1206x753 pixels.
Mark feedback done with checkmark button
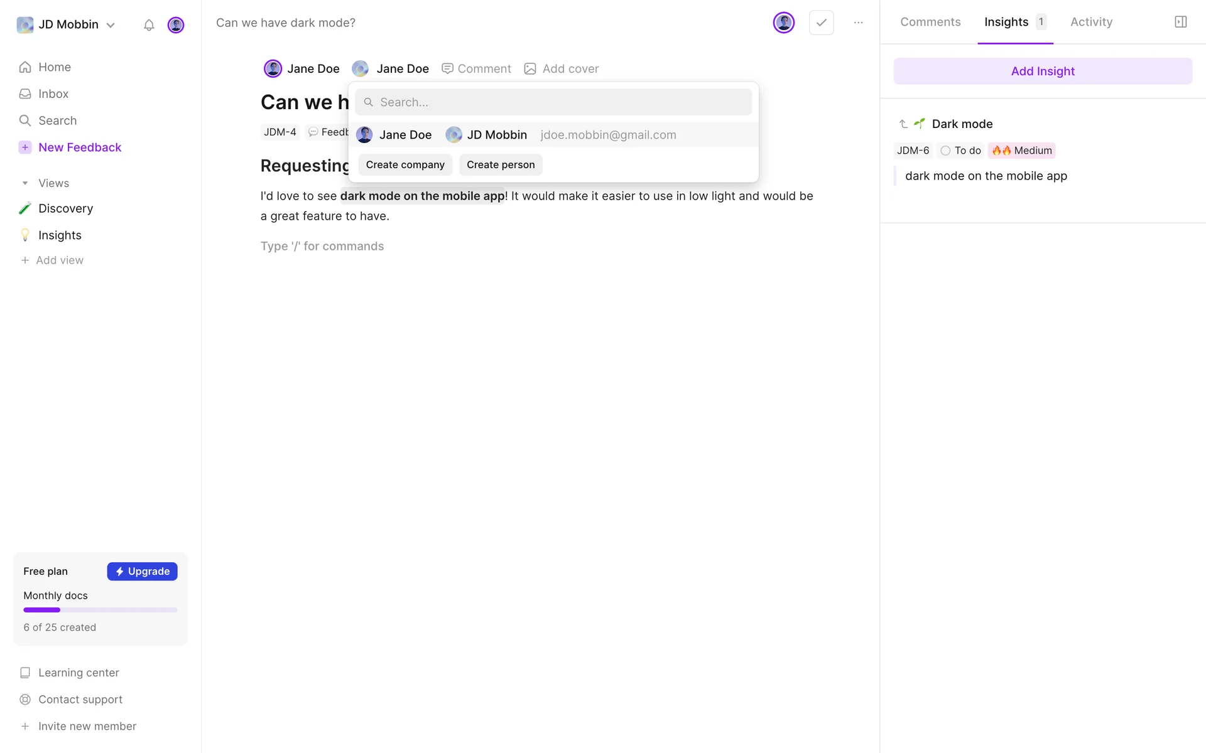tap(821, 23)
